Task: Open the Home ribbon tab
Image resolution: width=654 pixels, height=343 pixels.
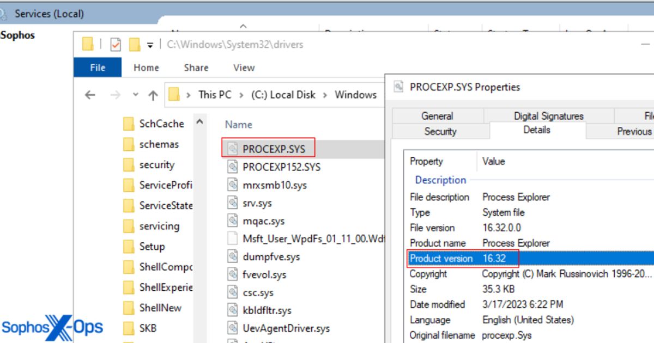Action: coord(146,68)
